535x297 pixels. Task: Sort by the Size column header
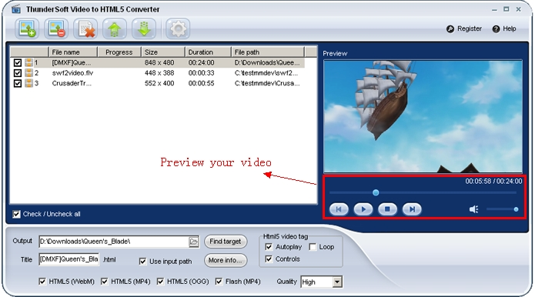click(163, 52)
